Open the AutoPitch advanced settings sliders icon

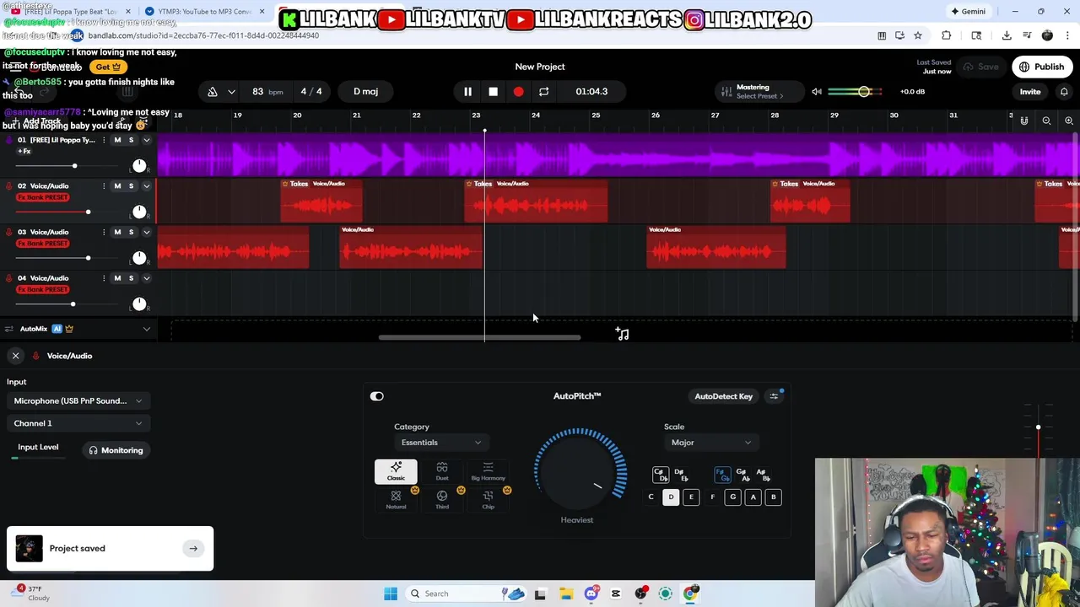(x=774, y=396)
